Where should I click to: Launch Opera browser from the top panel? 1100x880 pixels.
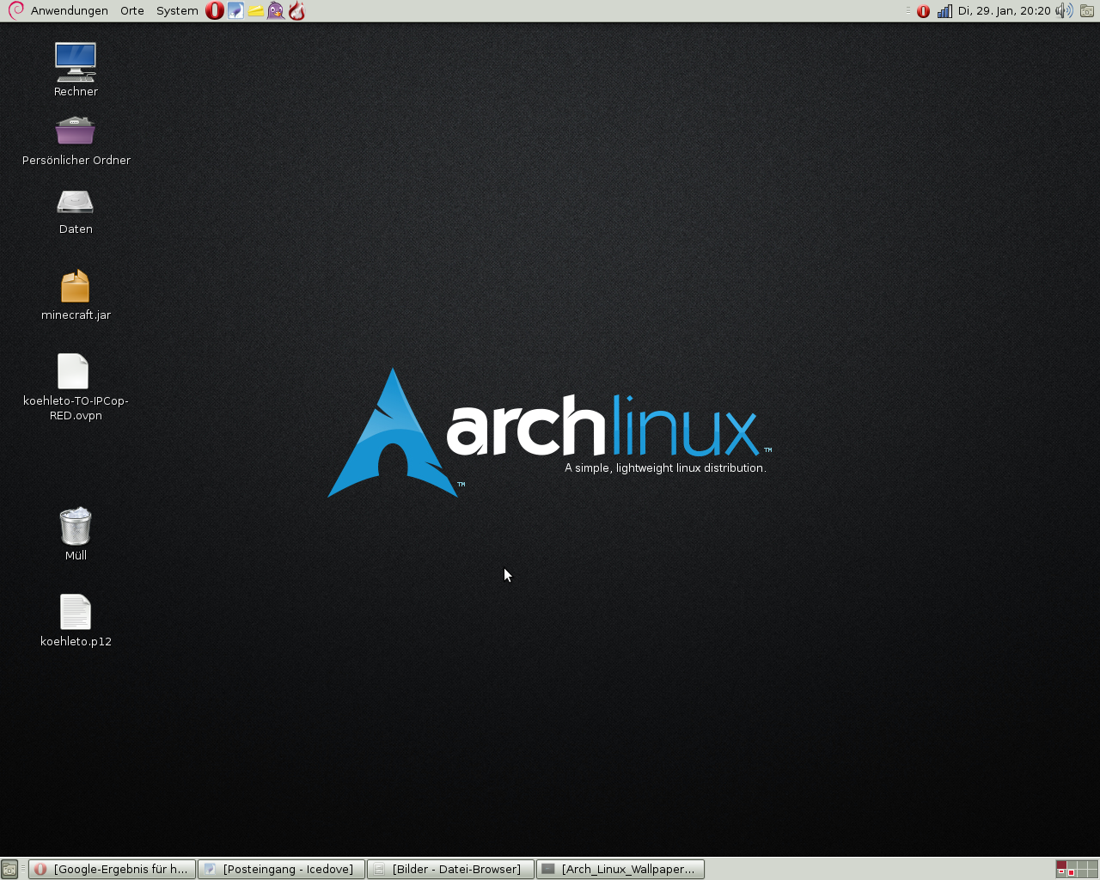point(215,11)
